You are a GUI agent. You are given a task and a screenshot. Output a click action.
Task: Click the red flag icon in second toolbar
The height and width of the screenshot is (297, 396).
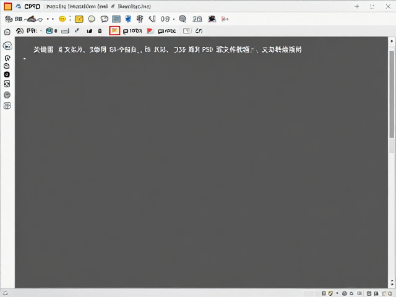150,31
